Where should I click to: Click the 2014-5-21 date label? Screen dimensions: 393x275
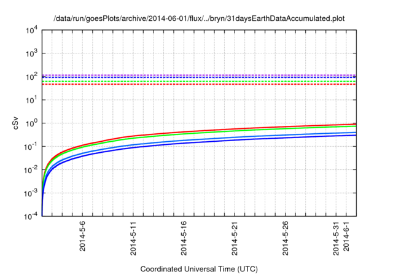coord(235,238)
